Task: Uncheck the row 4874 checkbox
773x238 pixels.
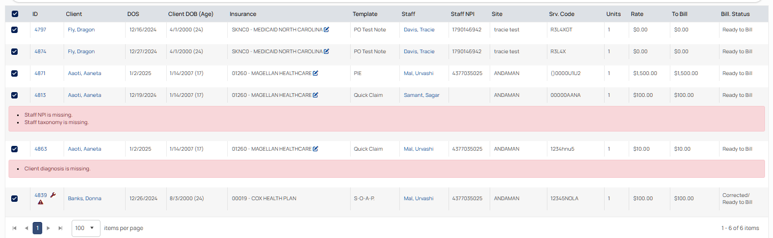Action: pyautogui.click(x=14, y=52)
